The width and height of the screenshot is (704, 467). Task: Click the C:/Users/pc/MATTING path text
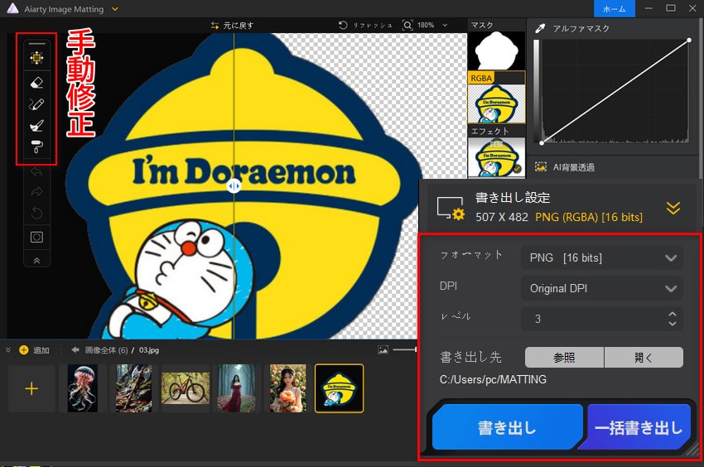tap(493, 379)
